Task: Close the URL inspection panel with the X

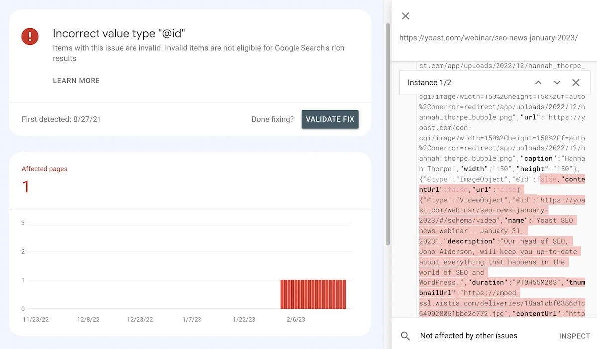Action: 405,16
